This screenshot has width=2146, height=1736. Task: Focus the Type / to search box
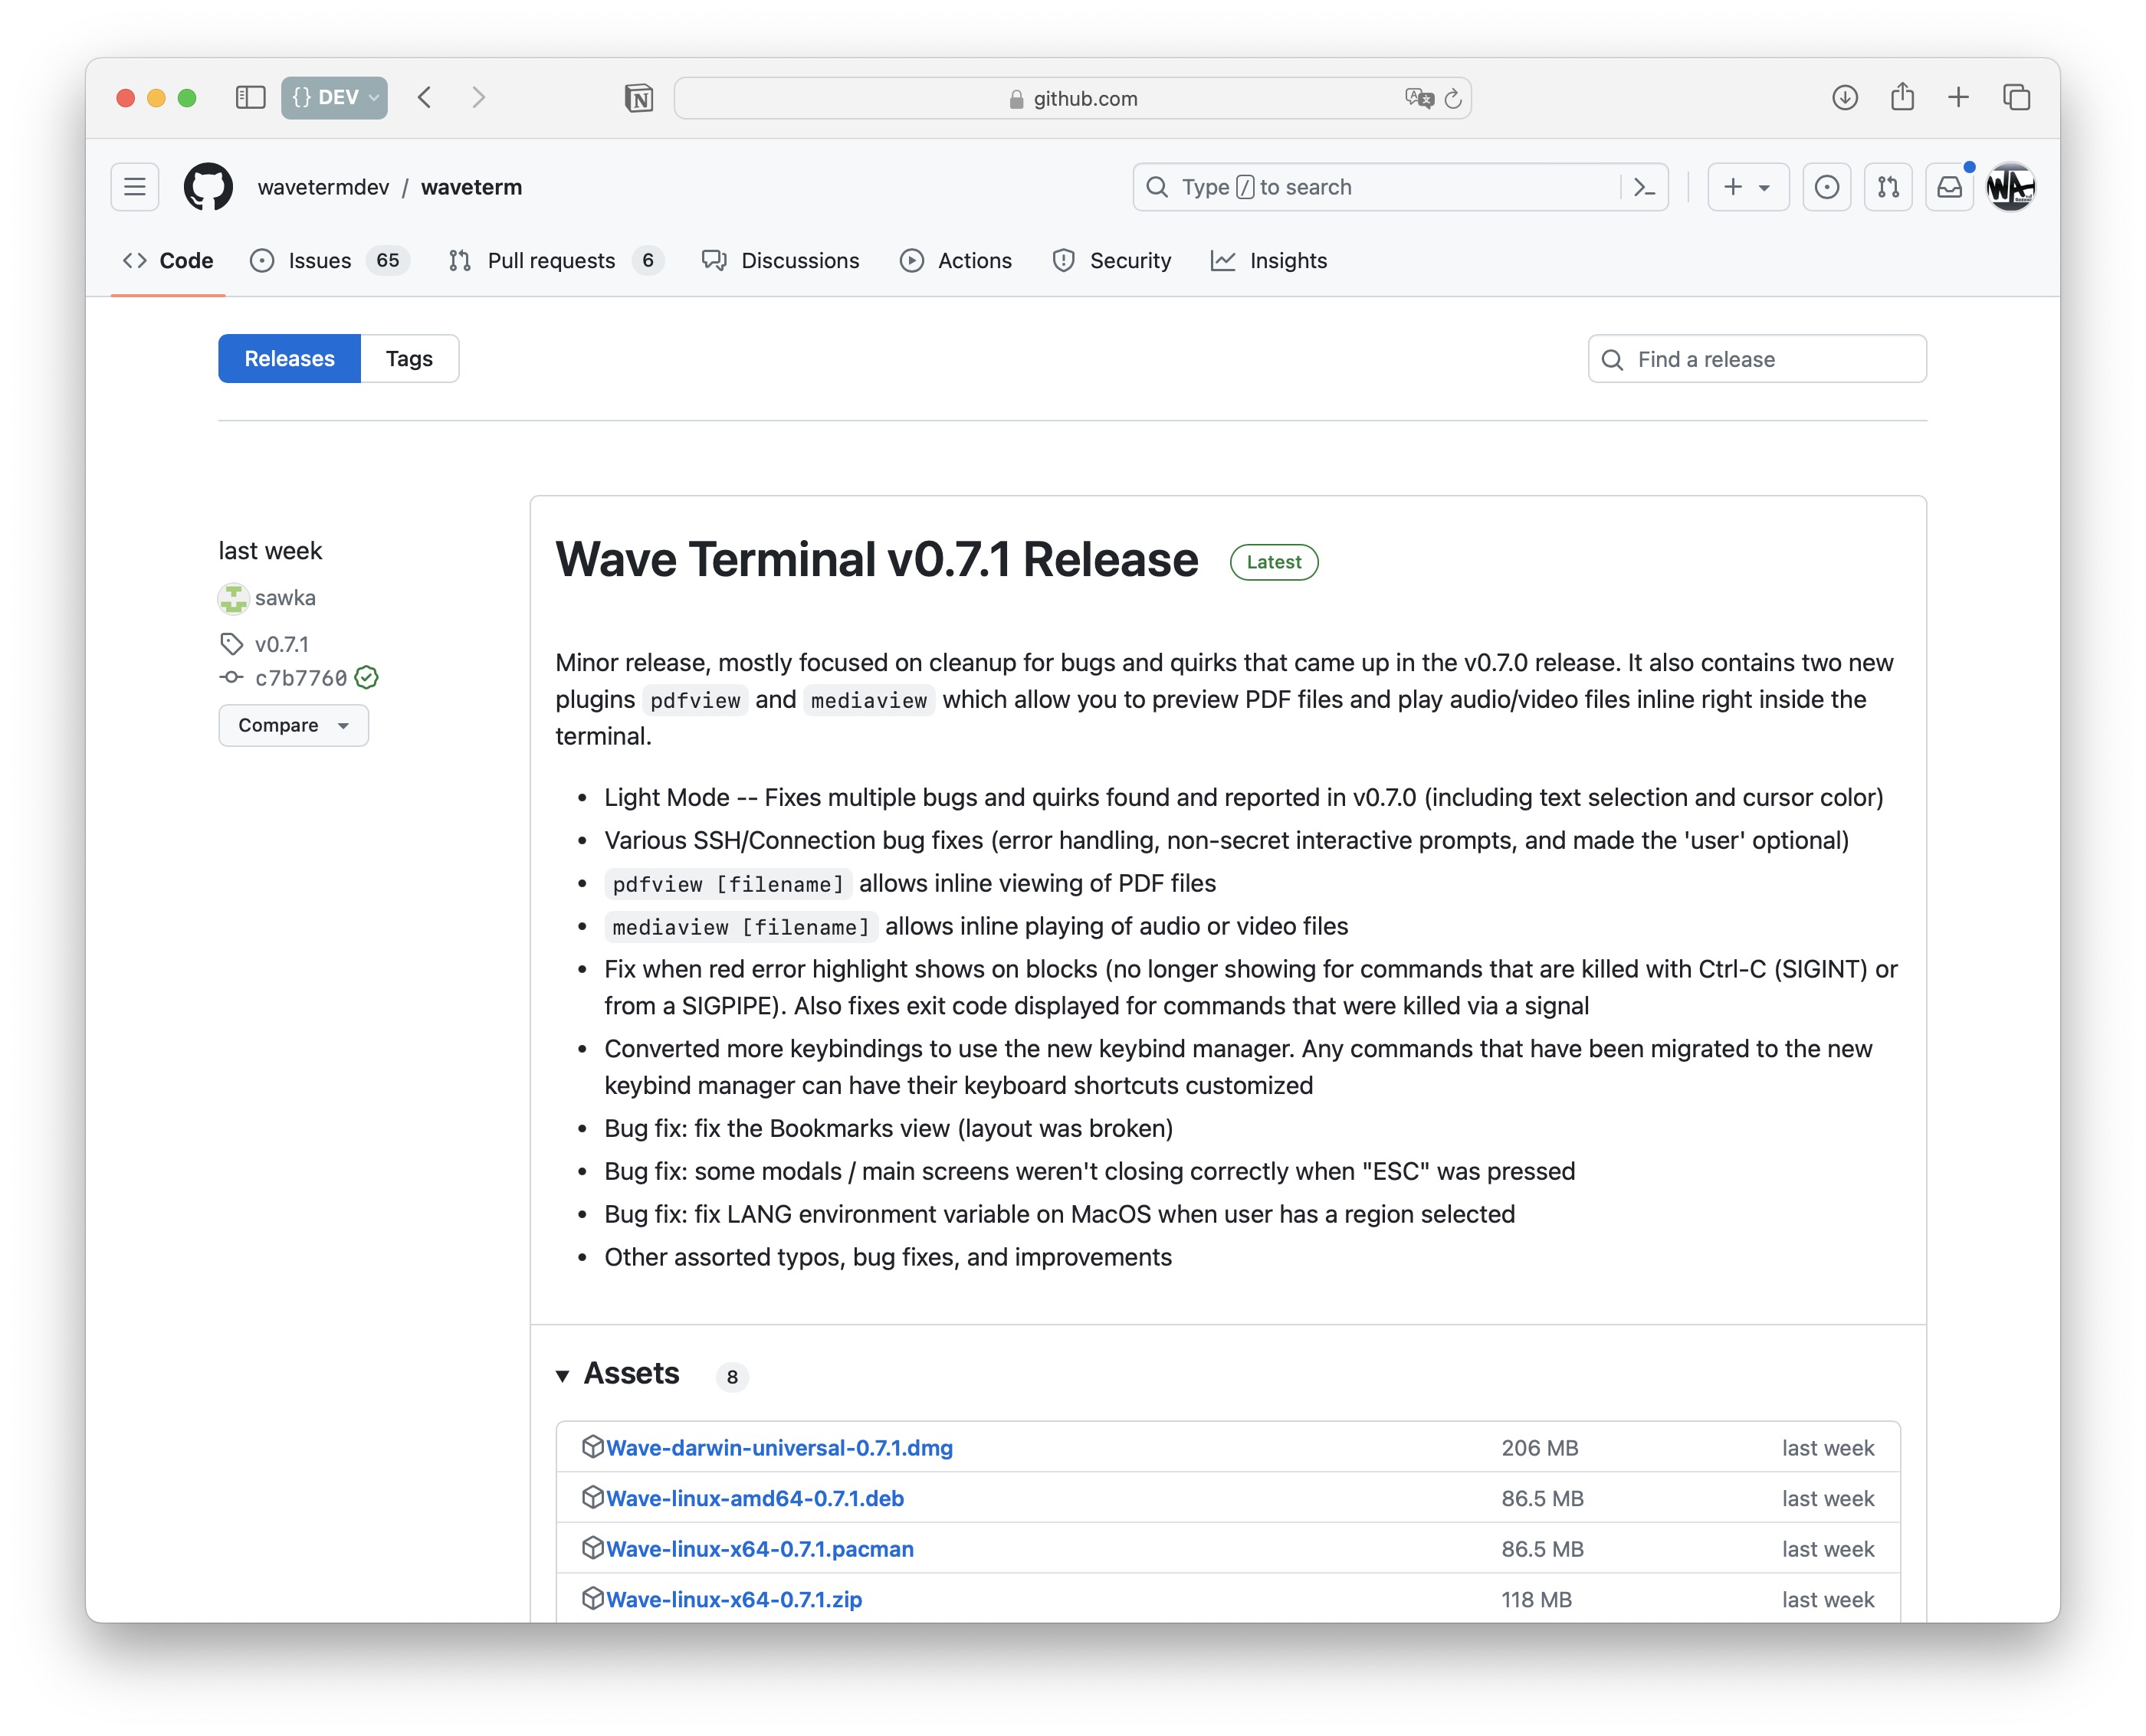tap(1401, 187)
